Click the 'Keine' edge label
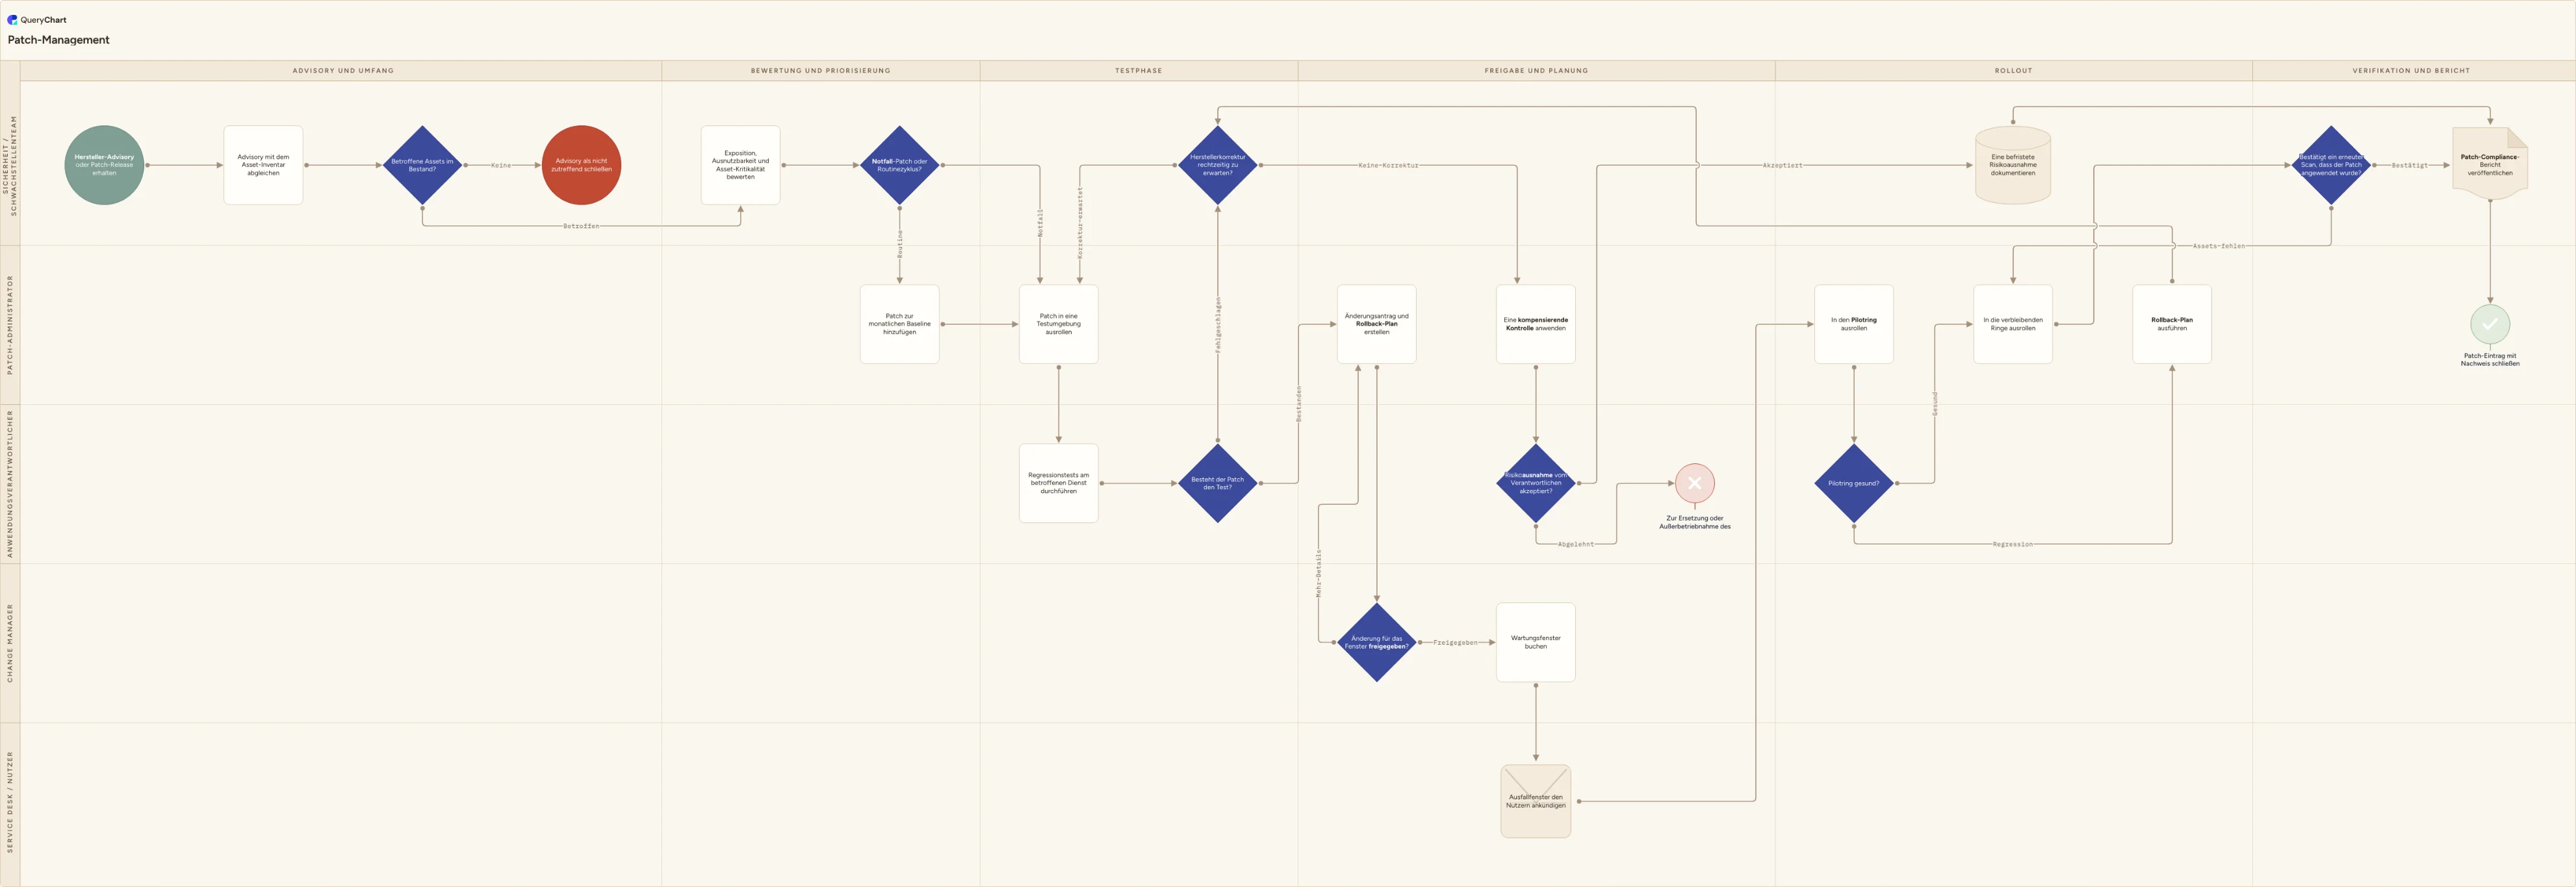 tap(501, 165)
